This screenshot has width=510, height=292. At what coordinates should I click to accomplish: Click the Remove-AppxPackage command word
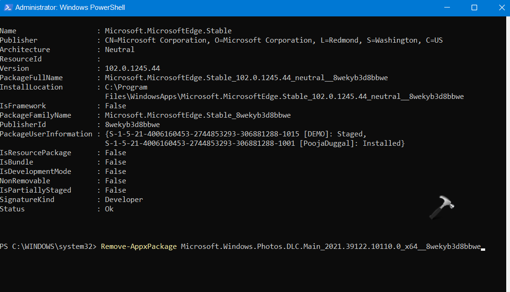pyautogui.click(x=139, y=247)
